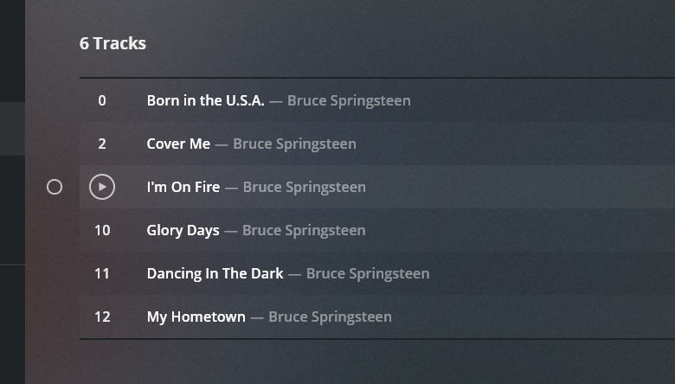The width and height of the screenshot is (675, 384).
Task: Click the 6 Tracks heading
Action: point(112,43)
